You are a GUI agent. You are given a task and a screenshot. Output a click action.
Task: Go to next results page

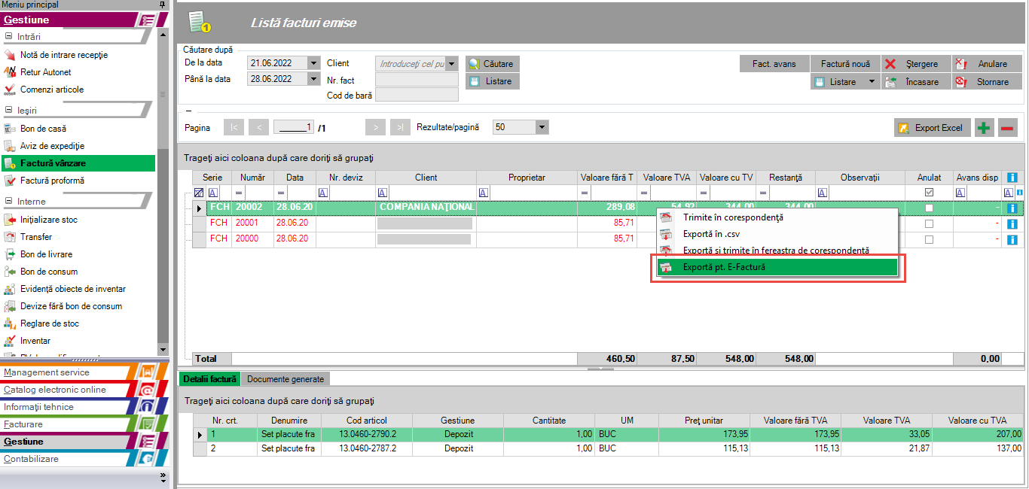pyautogui.click(x=375, y=128)
